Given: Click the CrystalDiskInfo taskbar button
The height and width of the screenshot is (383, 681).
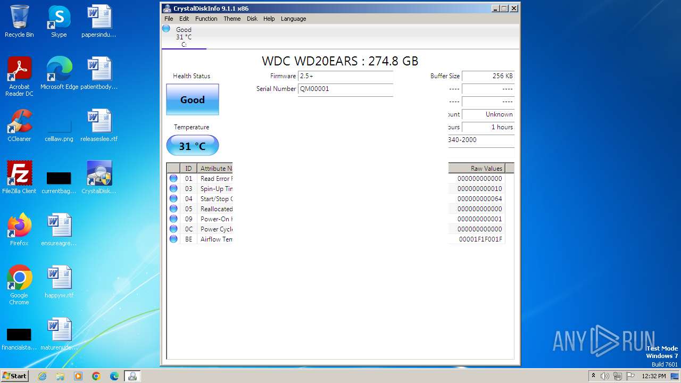Looking at the screenshot, I should (132, 376).
